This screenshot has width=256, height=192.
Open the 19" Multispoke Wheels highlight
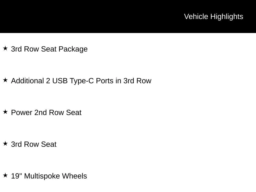click(49, 176)
